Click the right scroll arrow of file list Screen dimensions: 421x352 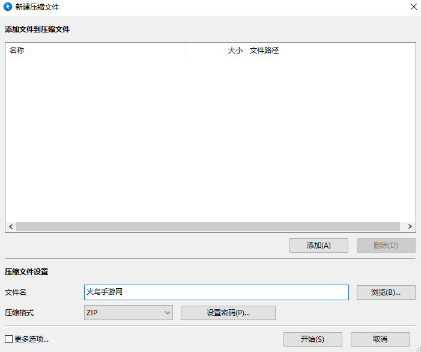pos(410,226)
